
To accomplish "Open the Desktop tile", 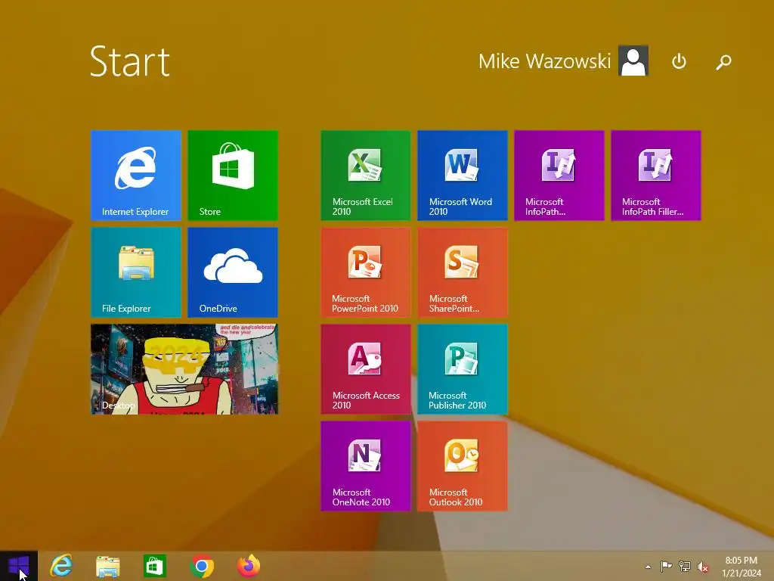I will click(184, 369).
